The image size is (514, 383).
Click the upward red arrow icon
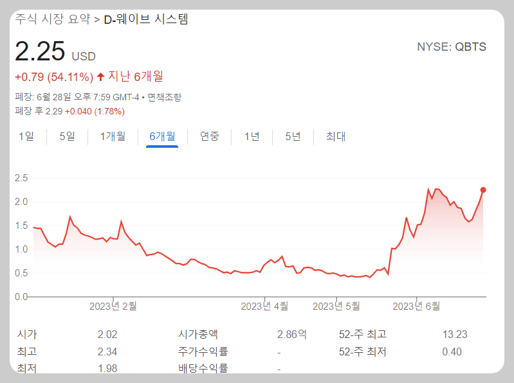click(x=100, y=77)
